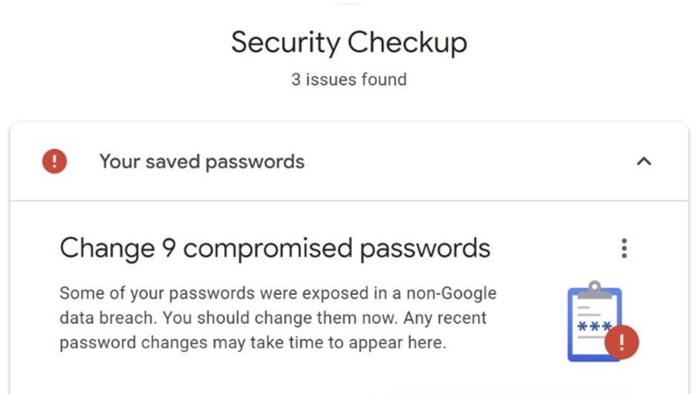
Task: Open the three-dot options menu
Action: tap(624, 248)
